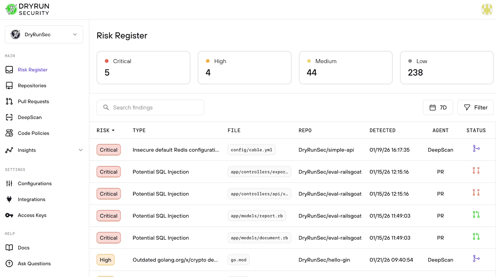Click open PR status icon for app/models/report.rb row
Screen dimensions: 496x277
point(476,214)
